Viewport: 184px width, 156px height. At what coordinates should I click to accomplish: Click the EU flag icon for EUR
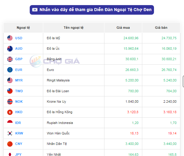click(10, 70)
